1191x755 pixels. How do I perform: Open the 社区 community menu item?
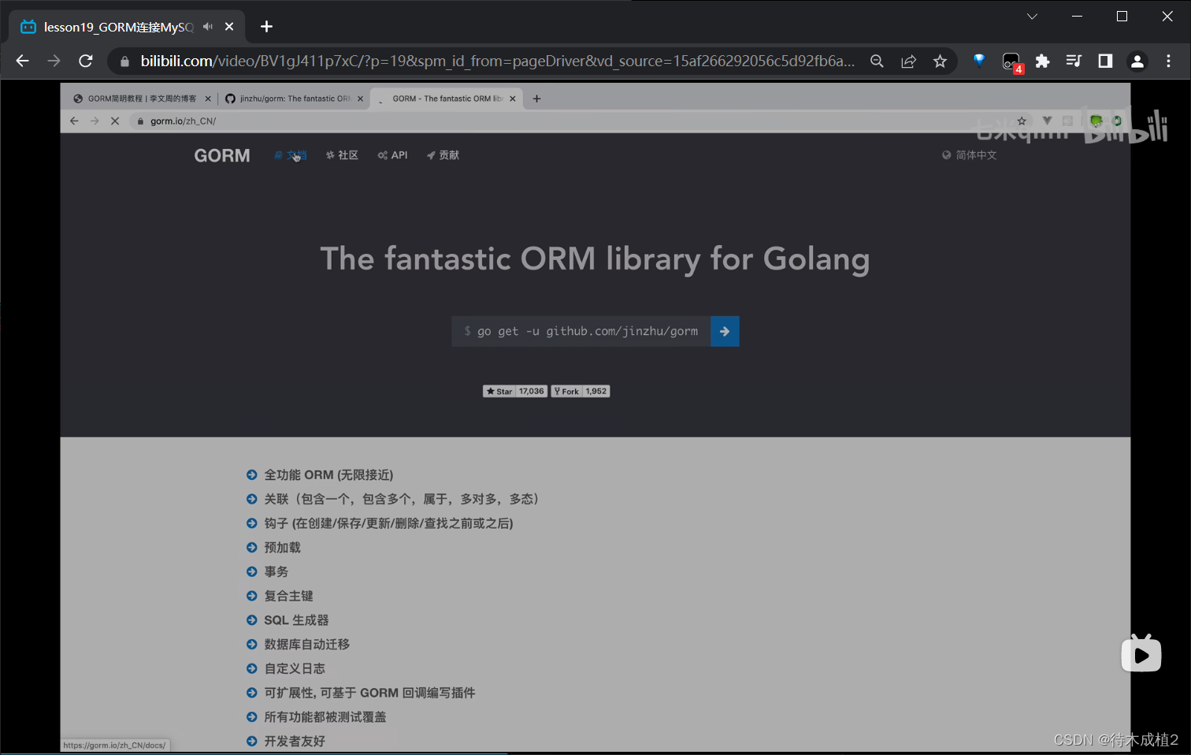pyautogui.click(x=342, y=155)
